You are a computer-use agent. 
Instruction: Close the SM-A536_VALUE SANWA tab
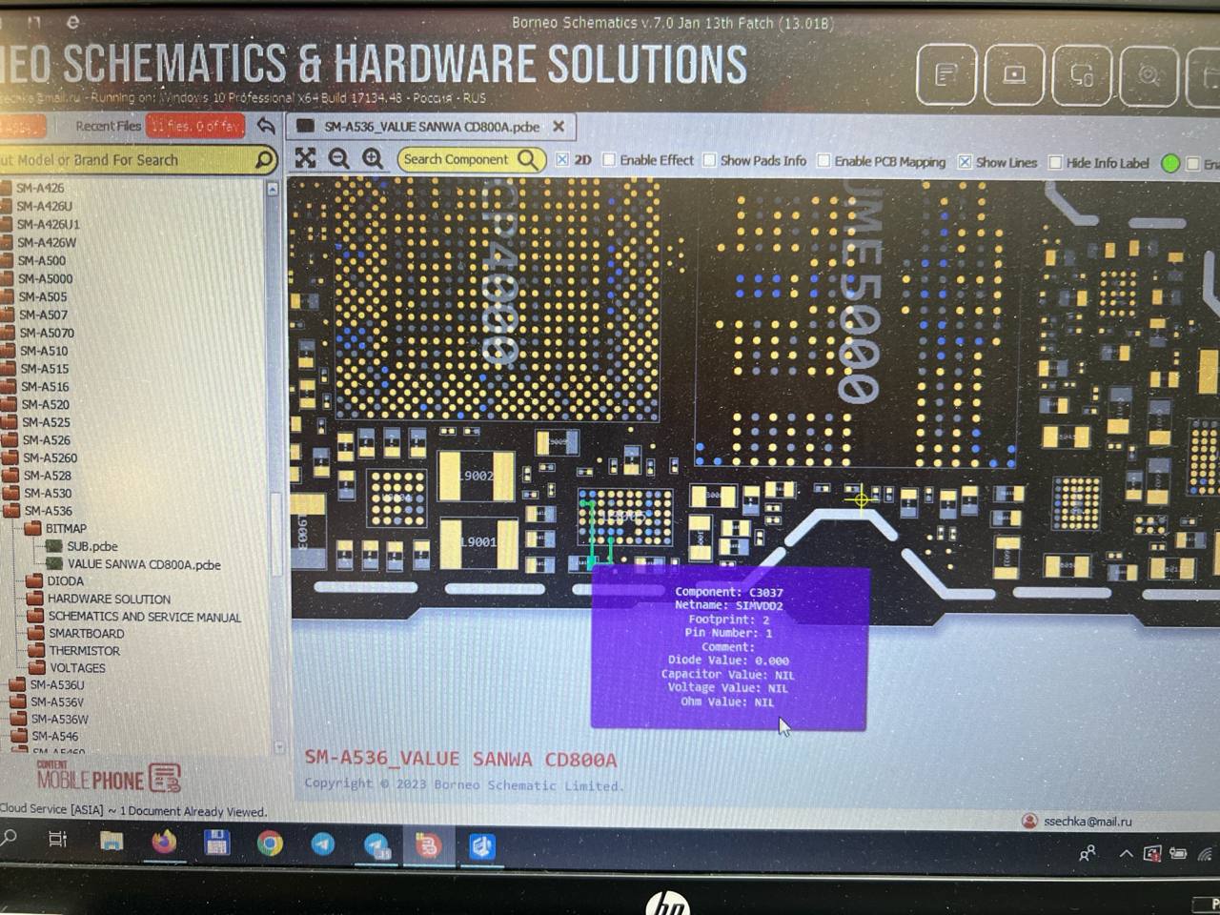pos(559,126)
